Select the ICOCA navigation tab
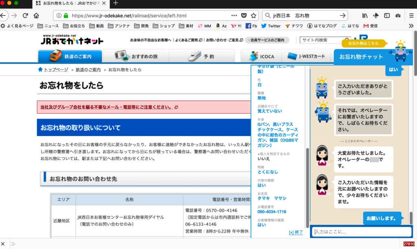The height and width of the screenshot is (249, 417). 261,56
